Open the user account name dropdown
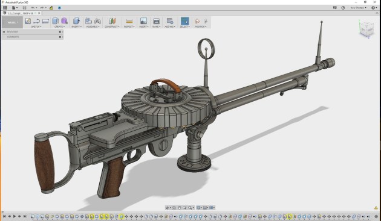Image resolution: width=381 pixels, height=221 pixels. [x=358, y=8]
